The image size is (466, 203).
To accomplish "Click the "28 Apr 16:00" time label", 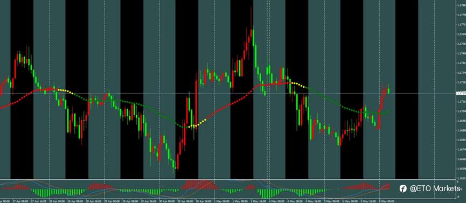I will (94, 201).
